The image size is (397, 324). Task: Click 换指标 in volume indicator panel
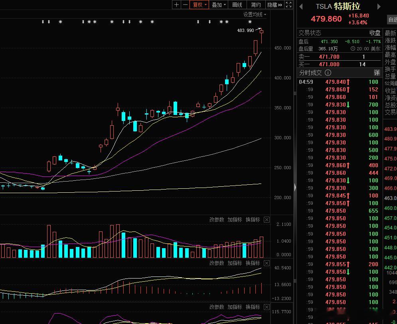253,219
